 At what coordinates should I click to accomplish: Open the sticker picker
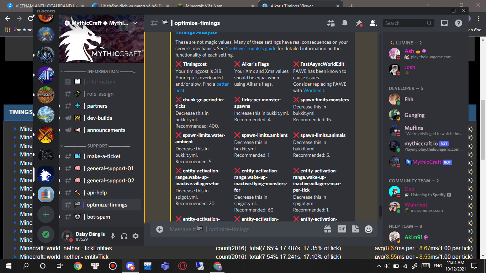click(355, 229)
